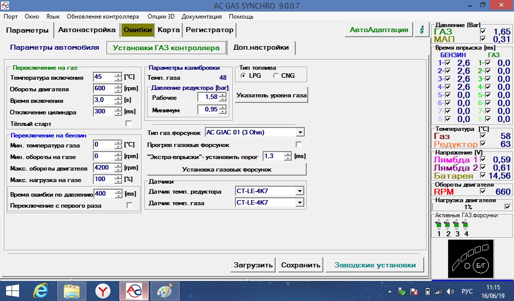Show hidden tray icons arrow

(390, 291)
